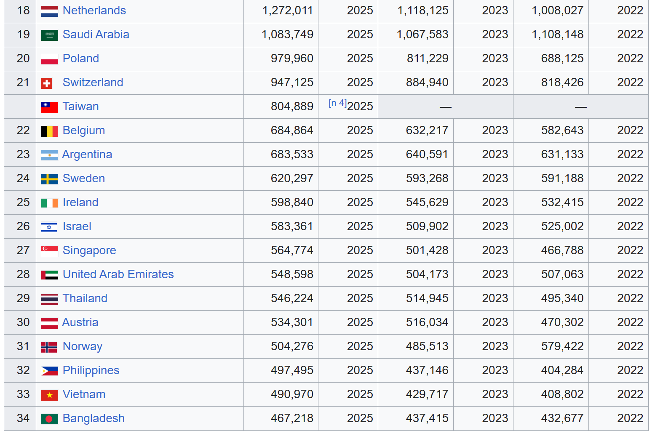Click the Philippines flag icon
The width and height of the screenshot is (663, 431).
[x=49, y=371]
